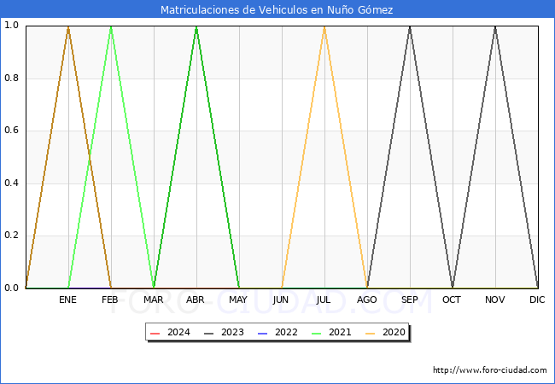Click the 2023 legend label
Viewport: 555px width, 384px height.
(232, 332)
